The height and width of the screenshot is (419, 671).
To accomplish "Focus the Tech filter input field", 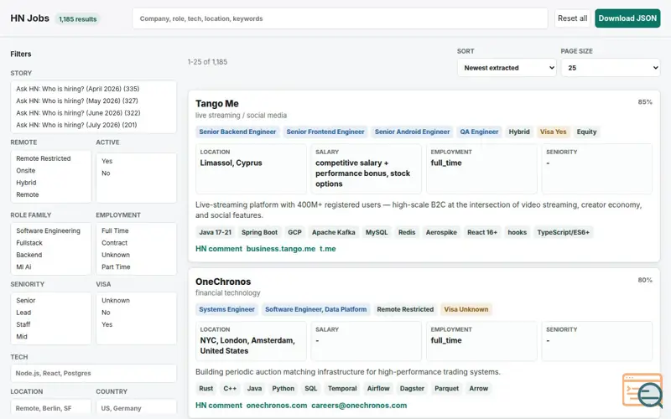I will coord(93,373).
